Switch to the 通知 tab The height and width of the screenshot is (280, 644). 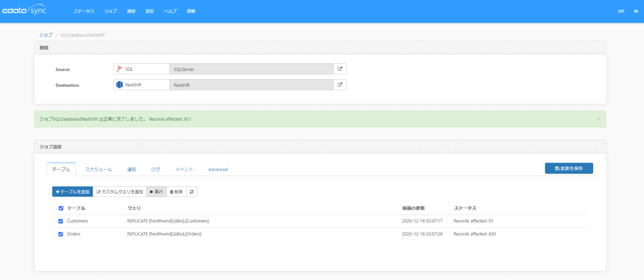[x=131, y=169]
